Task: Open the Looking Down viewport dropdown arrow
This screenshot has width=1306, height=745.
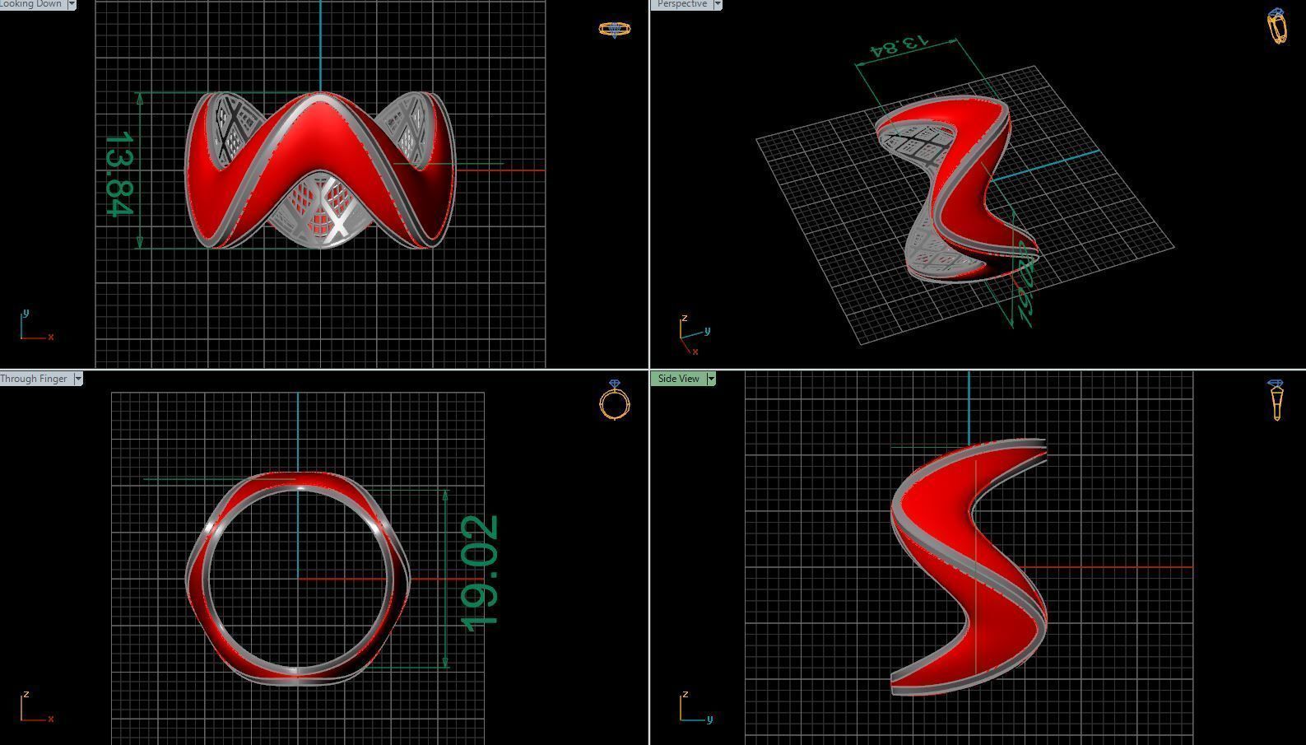Action: pyautogui.click(x=72, y=4)
